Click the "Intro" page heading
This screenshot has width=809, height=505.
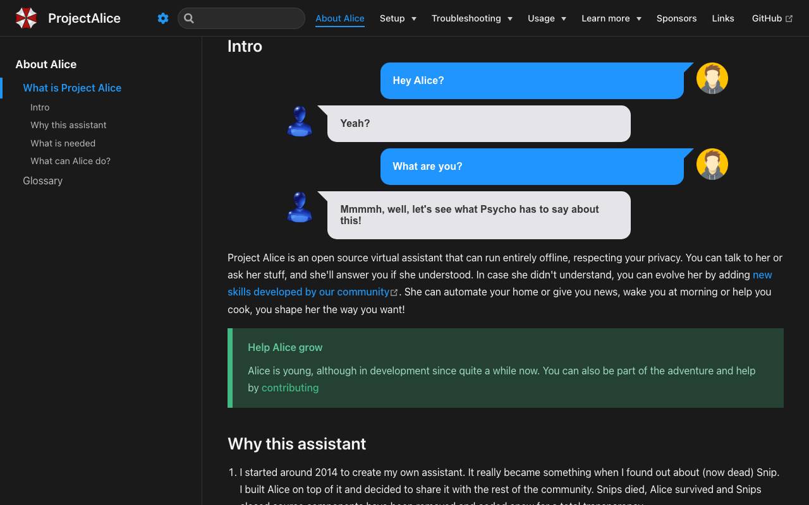[245, 46]
